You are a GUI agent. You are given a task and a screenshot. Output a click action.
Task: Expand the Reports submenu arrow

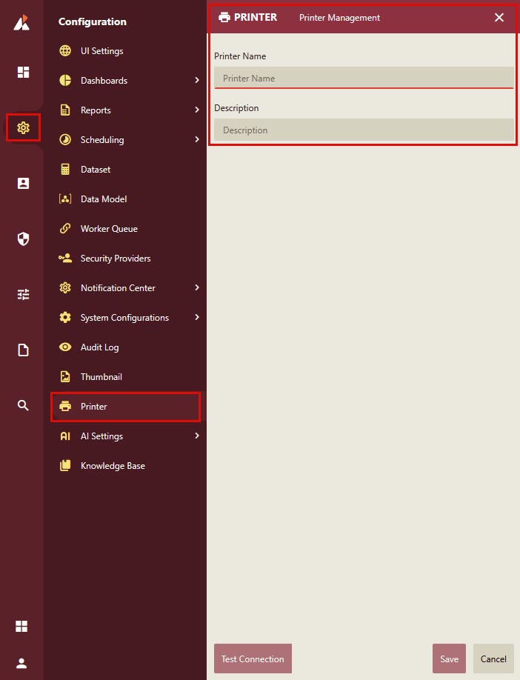click(x=196, y=110)
